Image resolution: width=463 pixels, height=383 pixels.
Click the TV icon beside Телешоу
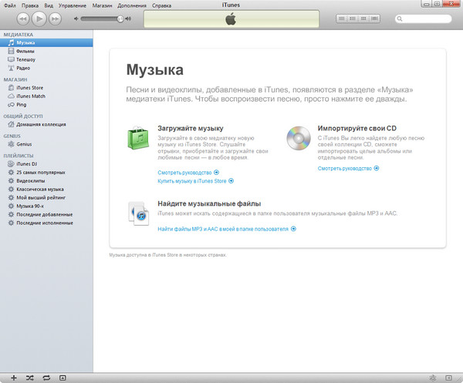[12, 59]
